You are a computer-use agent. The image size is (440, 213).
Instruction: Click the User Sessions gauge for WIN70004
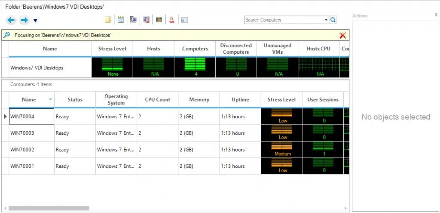coord(323,116)
